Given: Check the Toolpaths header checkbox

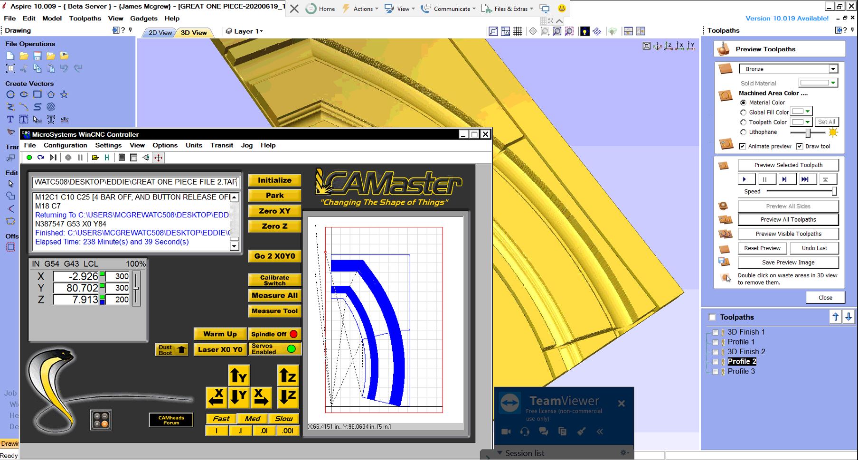Looking at the screenshot, I should click(712, 317).
